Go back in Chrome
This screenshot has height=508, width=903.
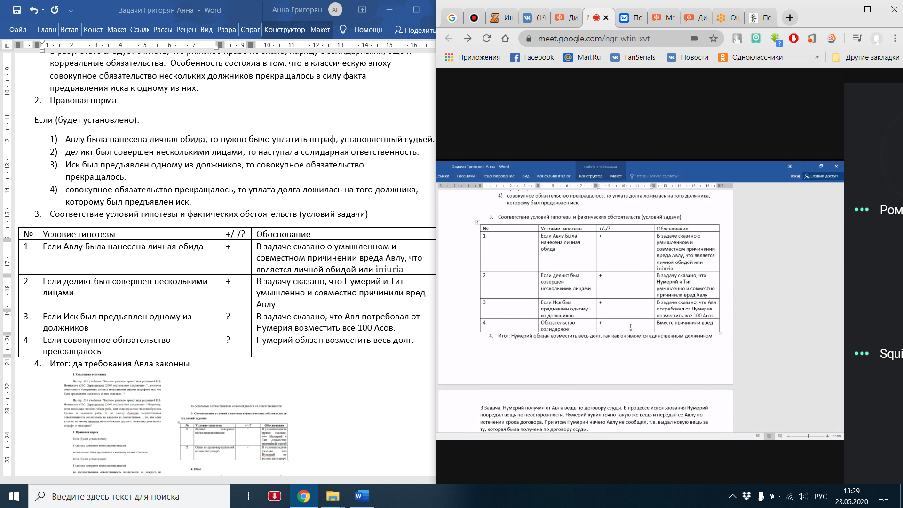click(x=449, y=39)
